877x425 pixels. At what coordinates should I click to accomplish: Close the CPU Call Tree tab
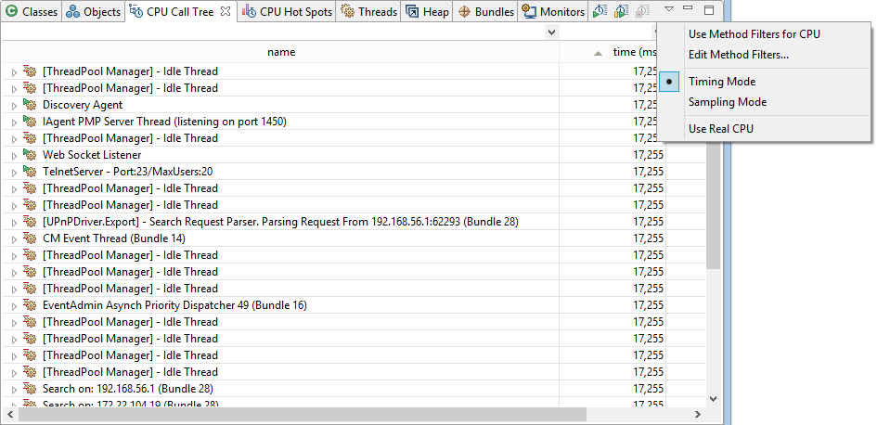point(226,12)
